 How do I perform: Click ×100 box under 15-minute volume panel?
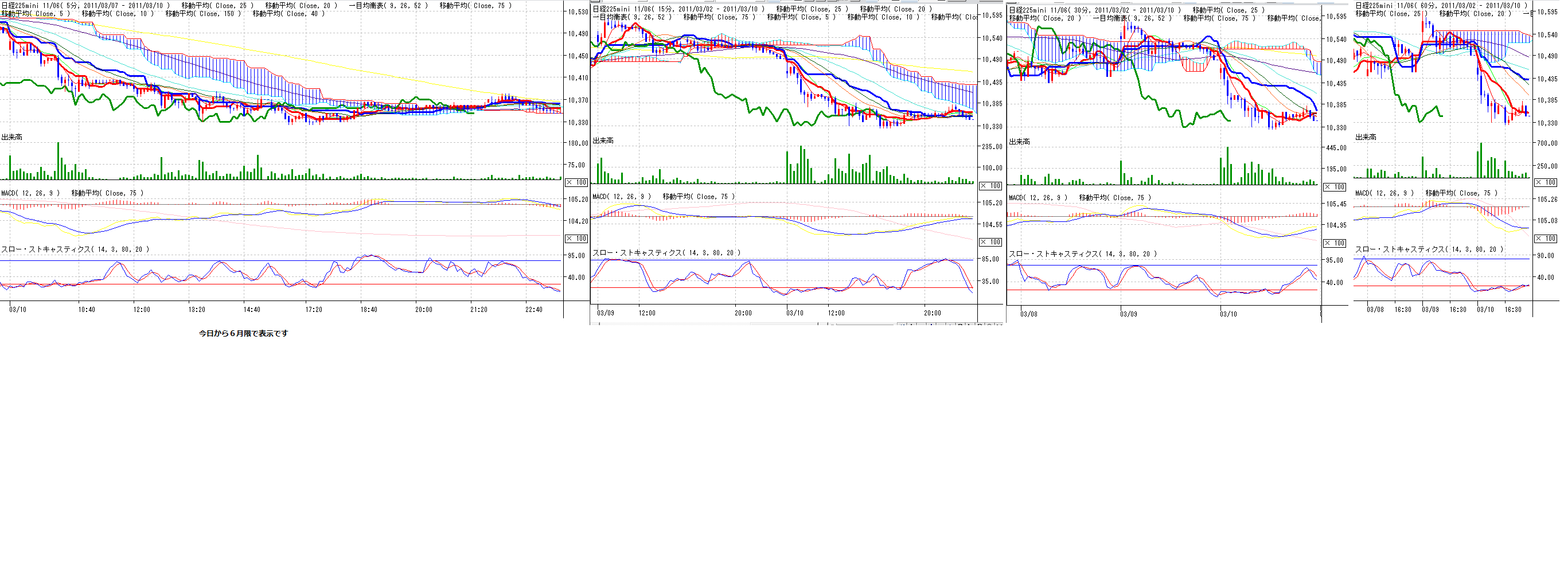[990, 186]
